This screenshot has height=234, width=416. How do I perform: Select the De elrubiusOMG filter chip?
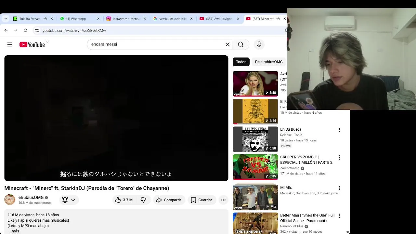pos(269,62)
